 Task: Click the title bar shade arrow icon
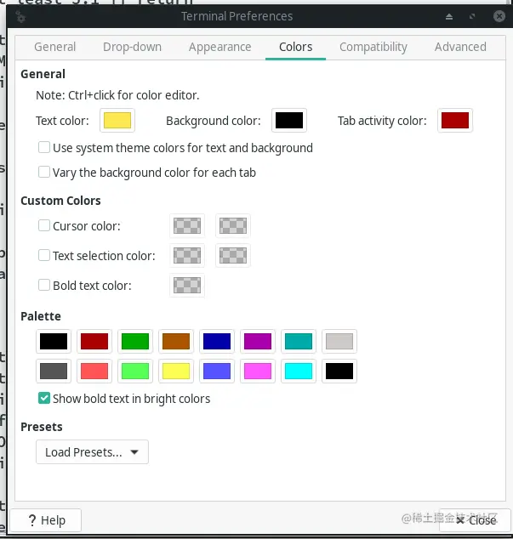[449, 16]
